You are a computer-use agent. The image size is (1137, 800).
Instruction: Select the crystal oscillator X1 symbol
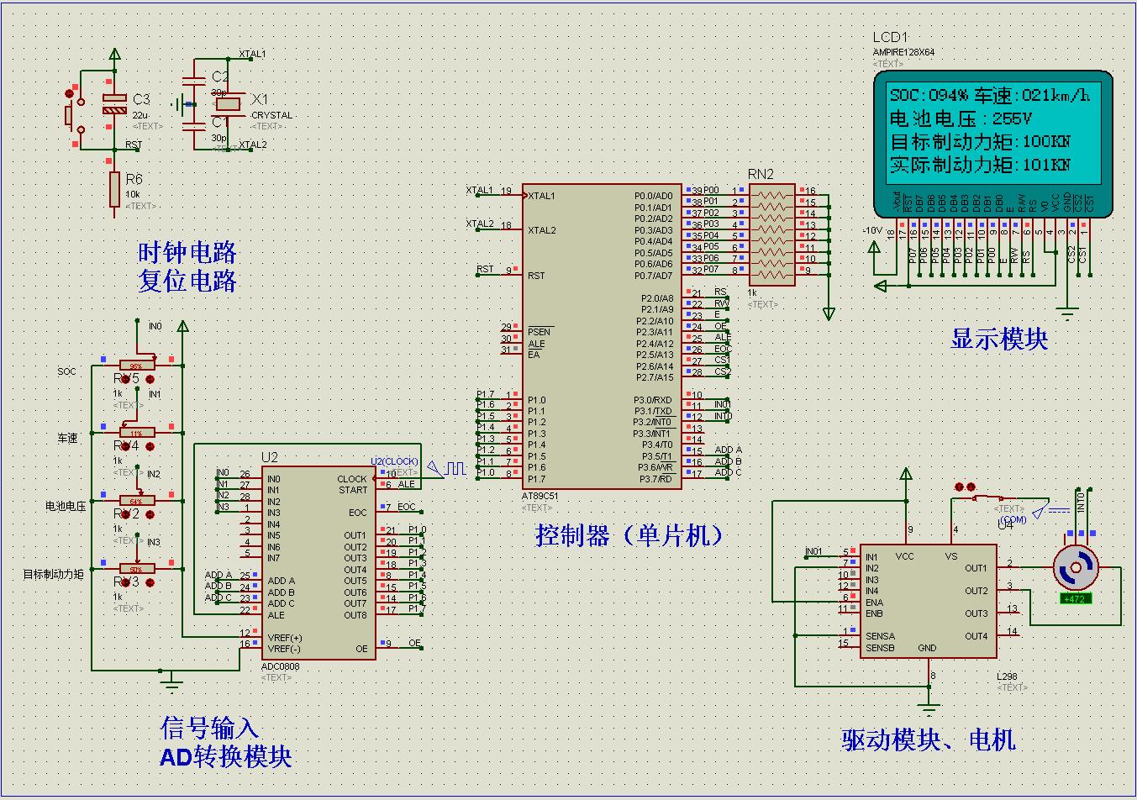[x=229, y=104]
